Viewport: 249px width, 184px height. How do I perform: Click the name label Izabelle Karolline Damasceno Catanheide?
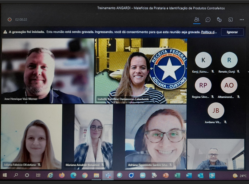point(123,99)
